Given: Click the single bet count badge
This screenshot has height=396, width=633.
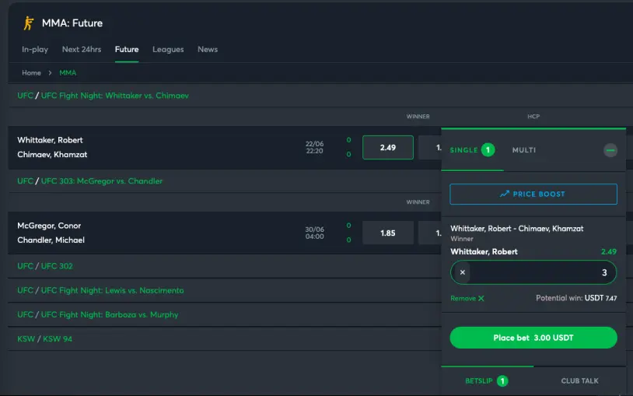Looking at the screenshot, I should pyautogui.click(x=488, y=150).
